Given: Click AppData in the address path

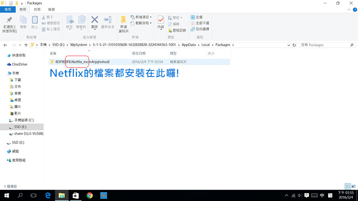Looking at the screenshot, I should [189, 45].
